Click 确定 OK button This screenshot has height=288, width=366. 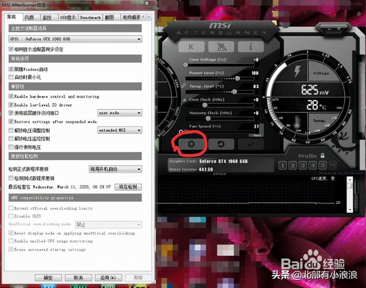point(48,278)
